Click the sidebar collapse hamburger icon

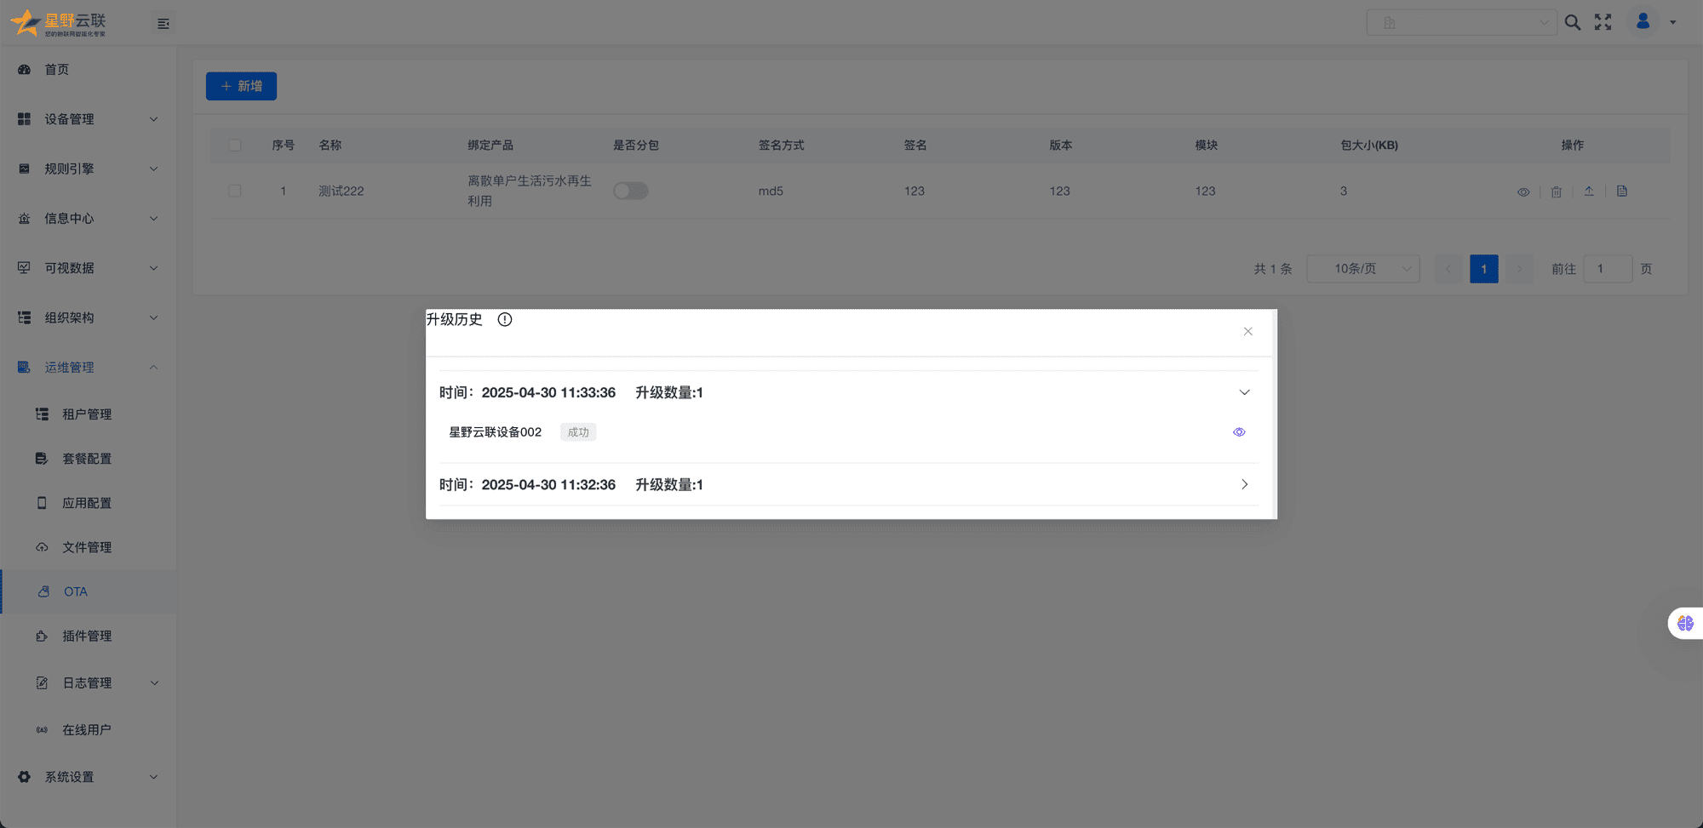pyautogui.click(x=163, y=24)
